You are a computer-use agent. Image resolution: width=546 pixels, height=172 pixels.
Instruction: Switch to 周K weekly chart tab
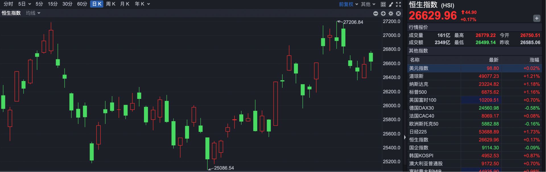pyautogui.click(x=110, y=4)
